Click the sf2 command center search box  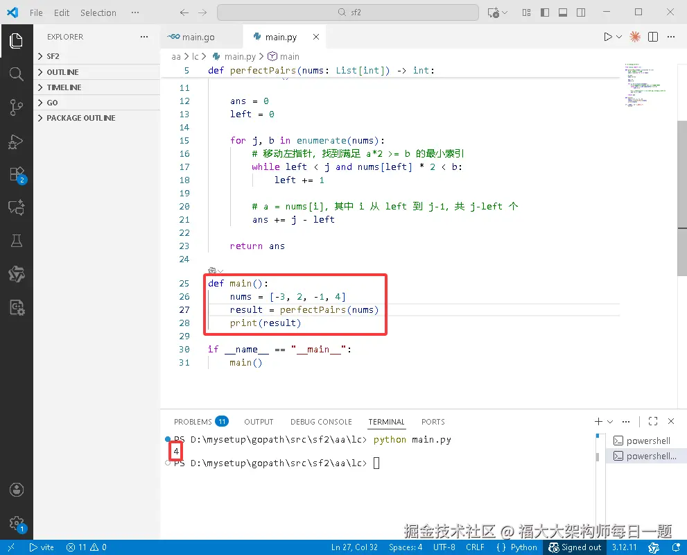coord(348,12)
